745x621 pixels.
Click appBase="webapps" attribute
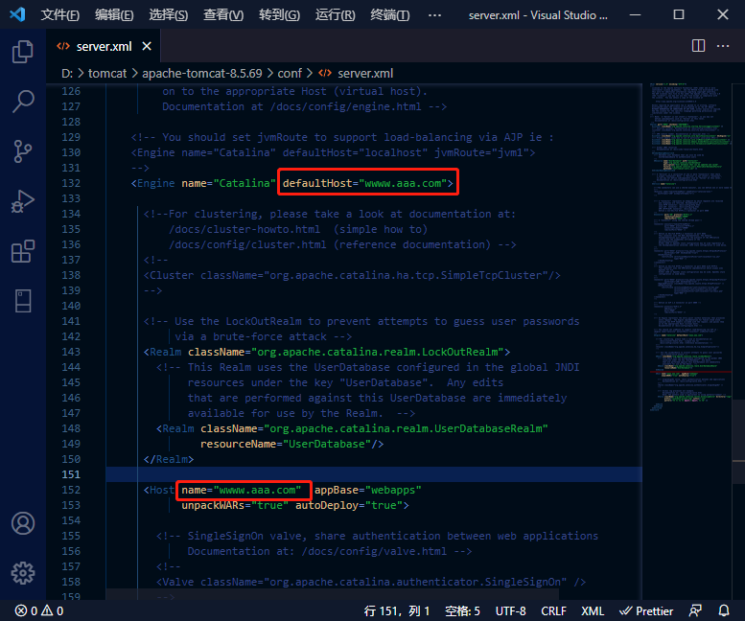[x=368, y=490]
